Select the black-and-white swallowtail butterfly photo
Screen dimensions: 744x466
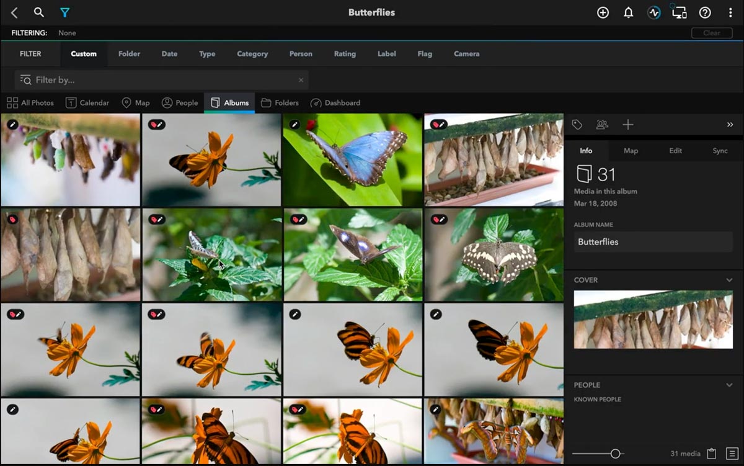click(x=494, y=254)
